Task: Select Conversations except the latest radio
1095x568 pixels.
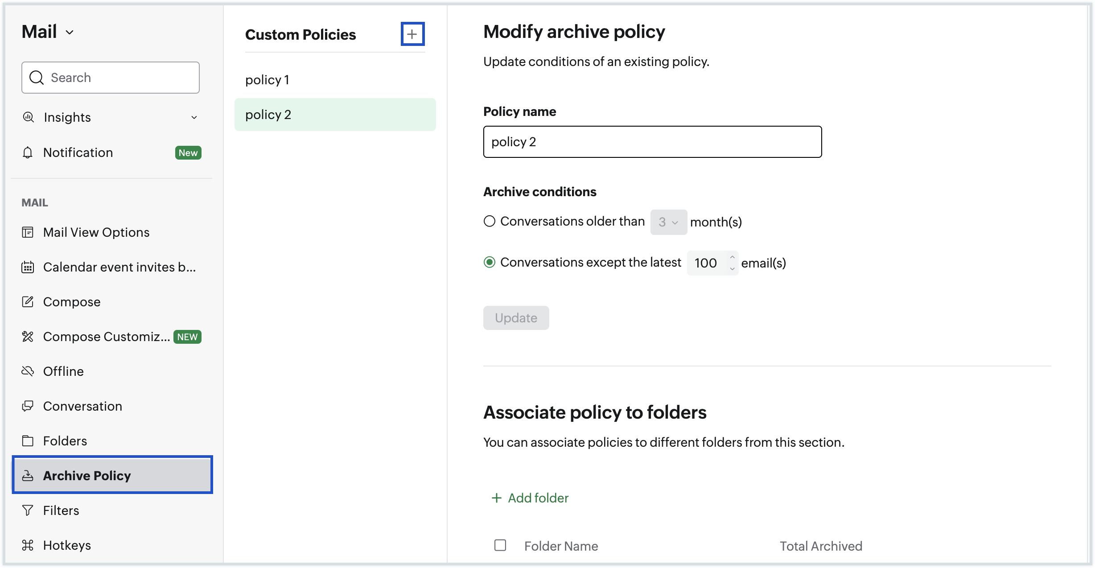Action: click(x=490, y=262)
